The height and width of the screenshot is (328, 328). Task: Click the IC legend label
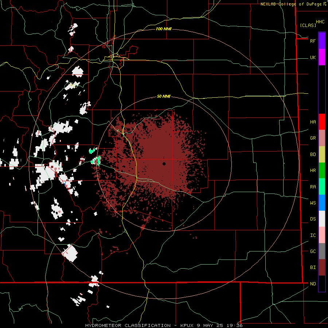pos(313,235)
